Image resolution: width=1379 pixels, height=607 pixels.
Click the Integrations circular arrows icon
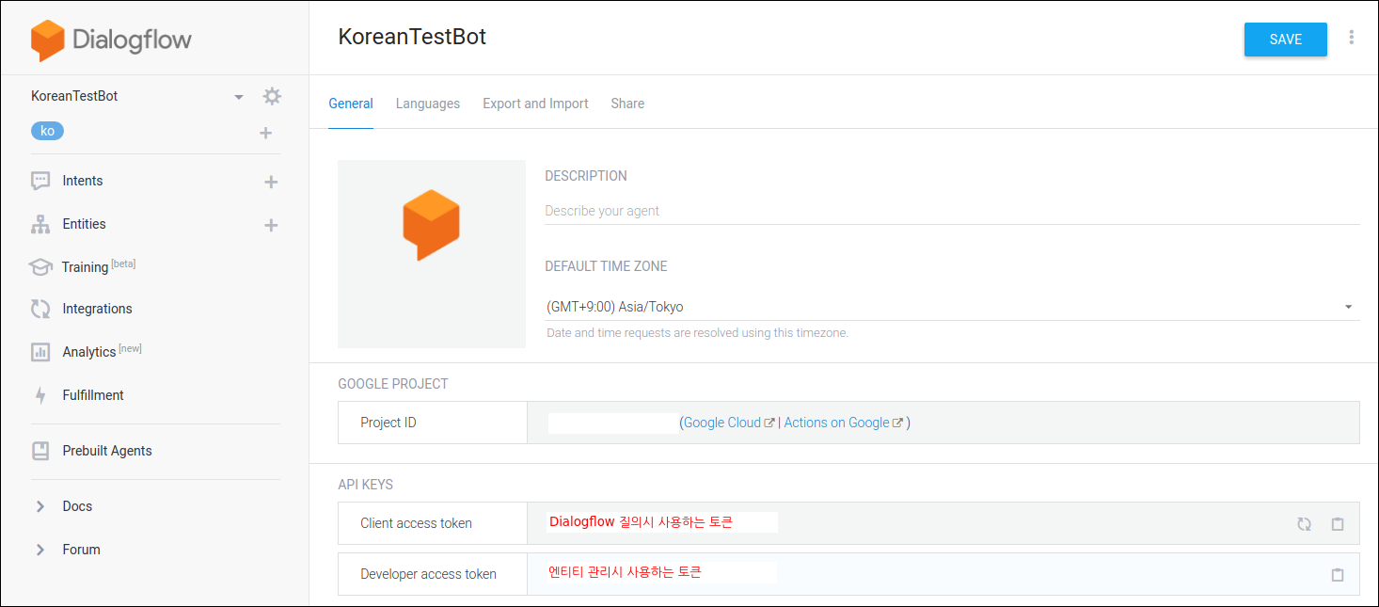click(x=40, y=309)
